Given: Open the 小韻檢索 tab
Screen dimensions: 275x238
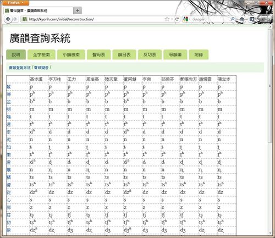Looking at the screenshot, I should pyautogui.click(x=71, y=54).
